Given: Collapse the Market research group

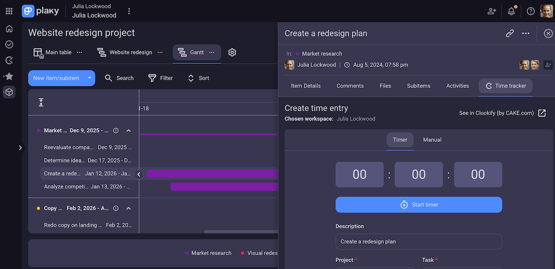Looking at the screenshot, I should pyautogui.click(x=129, y=130).
